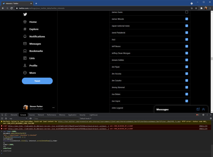Focus the console Filter field

tap(56, 118)
